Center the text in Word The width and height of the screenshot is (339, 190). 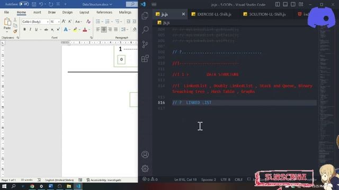coord(104,30)
